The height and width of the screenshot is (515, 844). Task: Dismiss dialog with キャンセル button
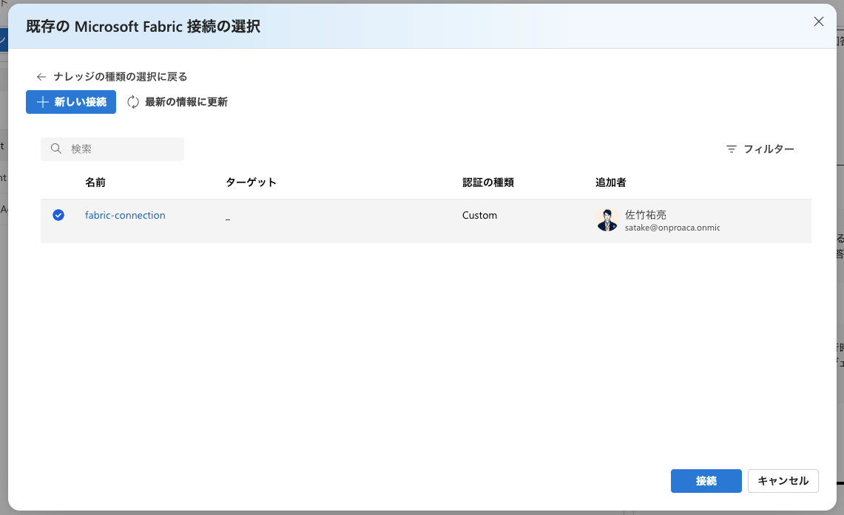coord(783,481)
